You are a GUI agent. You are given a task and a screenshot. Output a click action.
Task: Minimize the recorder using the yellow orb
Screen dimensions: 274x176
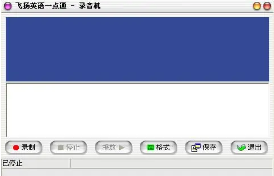257,6
